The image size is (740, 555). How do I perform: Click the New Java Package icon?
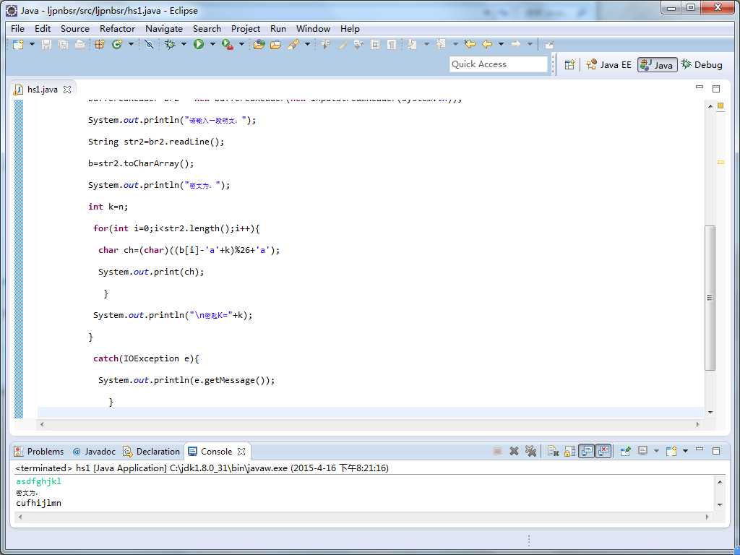click(100, 45)
